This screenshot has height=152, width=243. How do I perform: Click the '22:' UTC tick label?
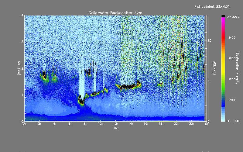(x=192, y=124)
